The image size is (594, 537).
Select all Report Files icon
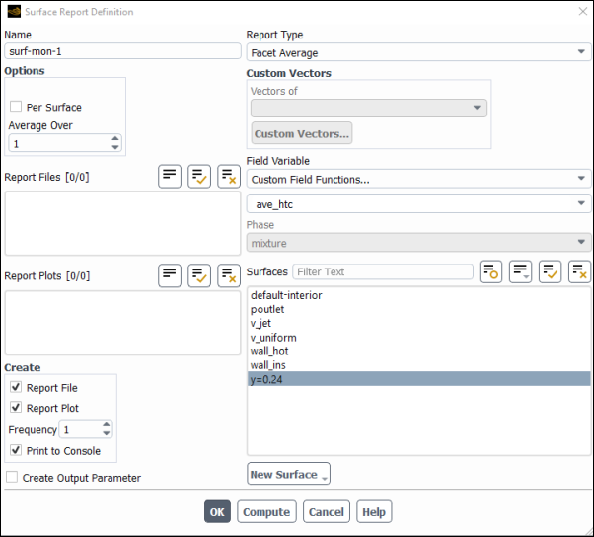[x=199, y=177]
